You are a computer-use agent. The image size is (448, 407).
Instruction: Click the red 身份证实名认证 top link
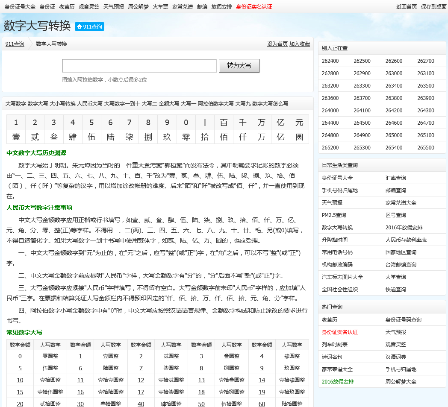point(254,6)
